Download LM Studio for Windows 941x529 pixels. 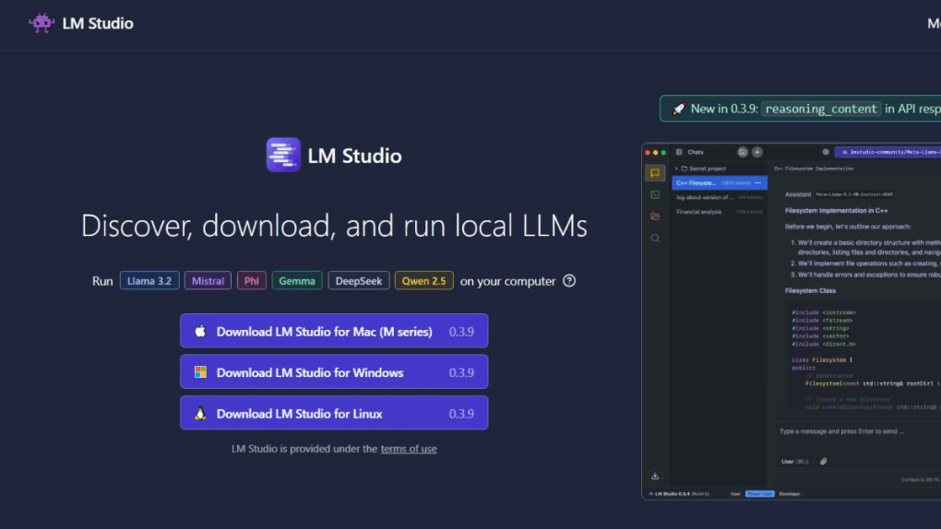334,372
